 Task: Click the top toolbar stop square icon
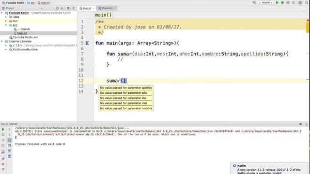coord(294,2)
